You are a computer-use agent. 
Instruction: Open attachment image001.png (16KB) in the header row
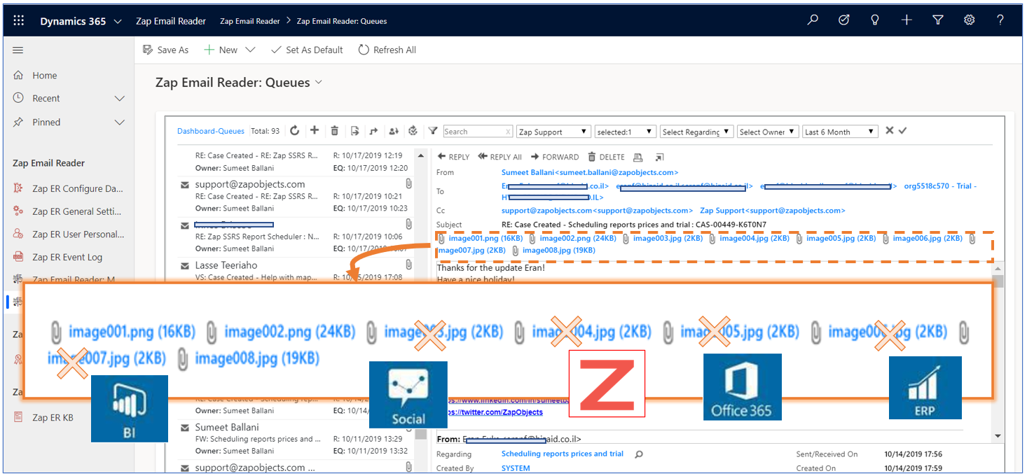pos(485,239)
